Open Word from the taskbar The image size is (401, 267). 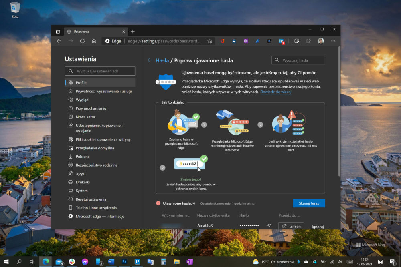(111, 262)
